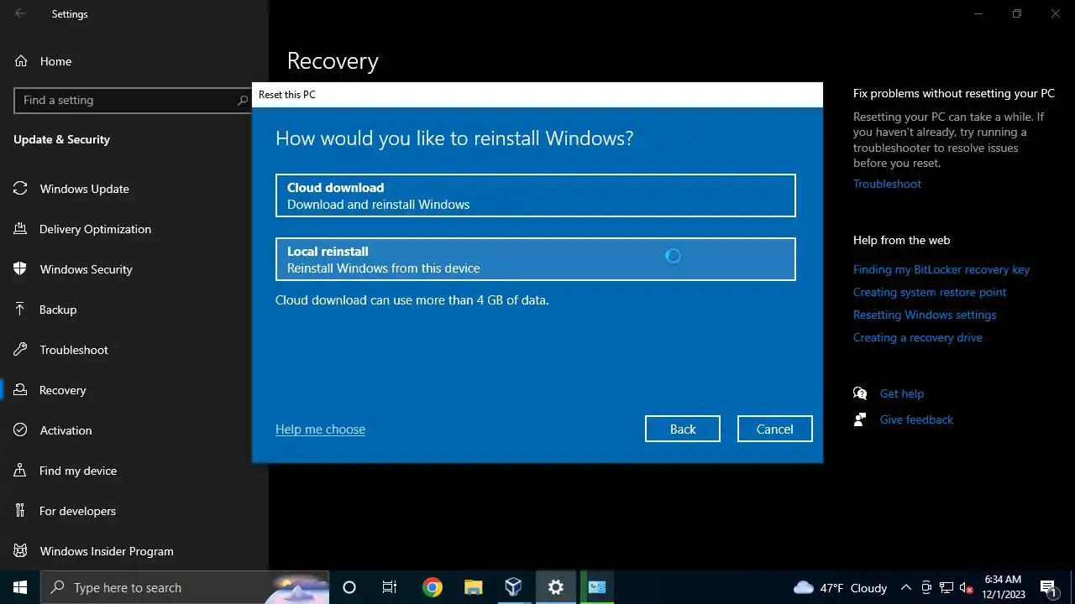Open Cortana circle icon on taskbar
This screenshot has width=1075, height=604.
(349, 587)
